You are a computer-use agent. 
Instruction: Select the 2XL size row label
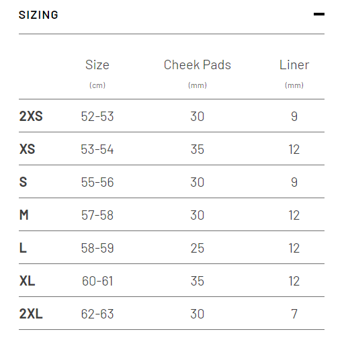[31, 314]
